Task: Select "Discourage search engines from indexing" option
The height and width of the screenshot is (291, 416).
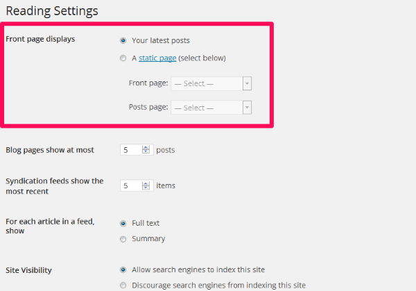Action: tap(123, 285)
